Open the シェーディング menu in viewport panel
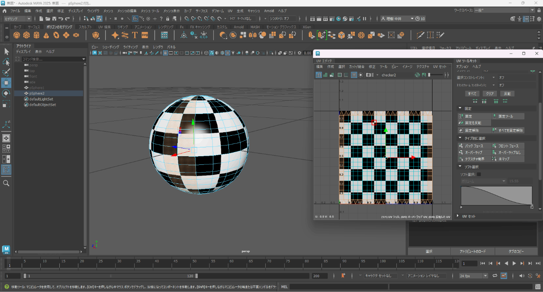 pyautogui.click(x=111, y=47)
